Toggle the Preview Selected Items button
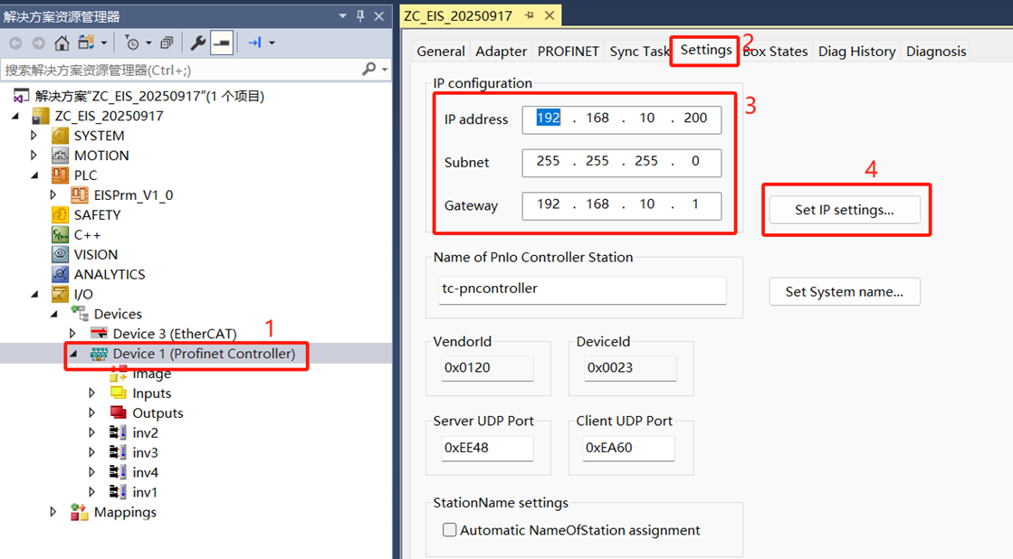 click(222, 43)
